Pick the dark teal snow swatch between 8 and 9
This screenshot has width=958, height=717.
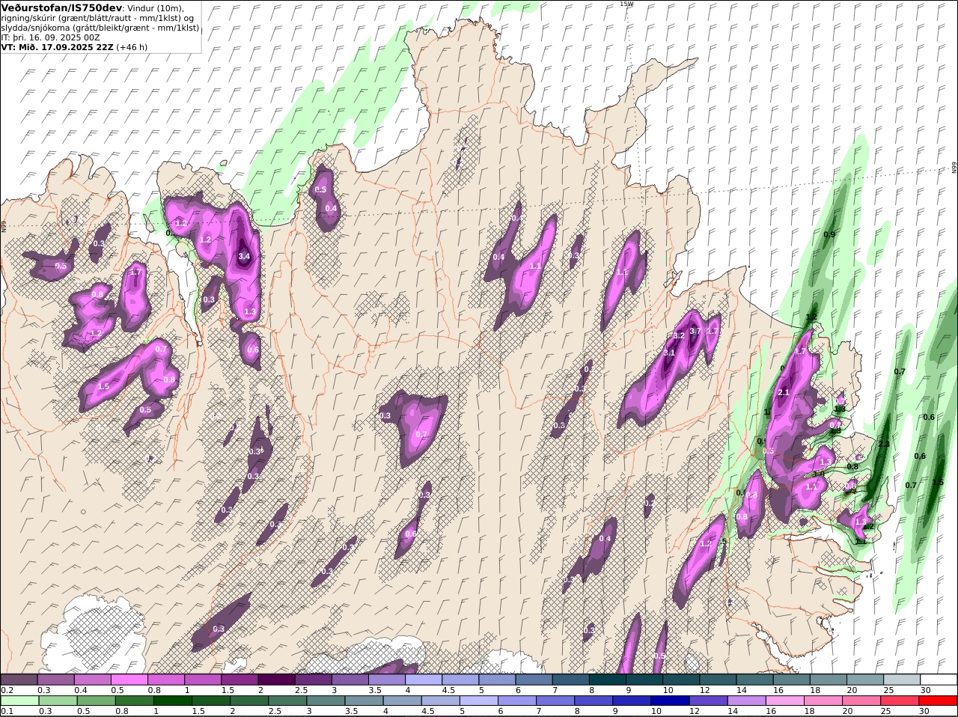coord(608,680)
